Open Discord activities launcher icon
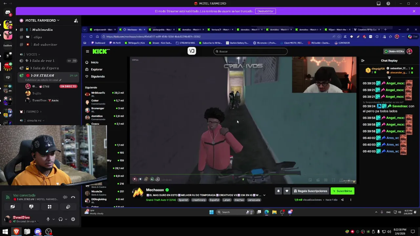Viewport: 420px width, 236px height. (x=50, y=207)
